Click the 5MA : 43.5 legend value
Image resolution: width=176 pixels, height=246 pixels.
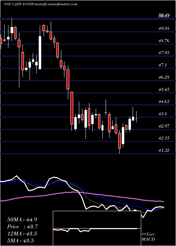(20, 240)
